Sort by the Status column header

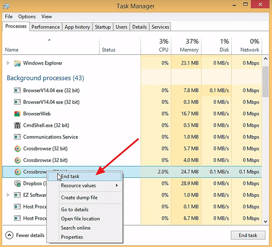click(x=120, y=45)
